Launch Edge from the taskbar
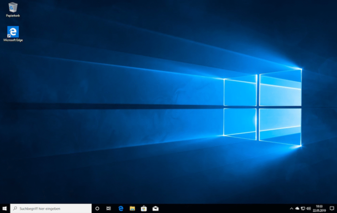 click(x=121, y=208)
